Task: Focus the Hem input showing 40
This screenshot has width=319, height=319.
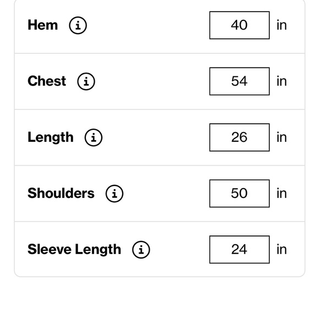Action: (239, 25)
